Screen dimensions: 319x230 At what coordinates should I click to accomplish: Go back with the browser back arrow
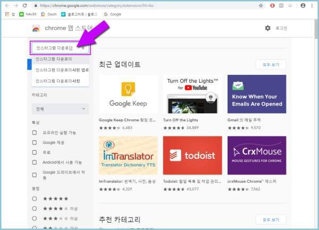pyautogui.click(x=7, y=5)
